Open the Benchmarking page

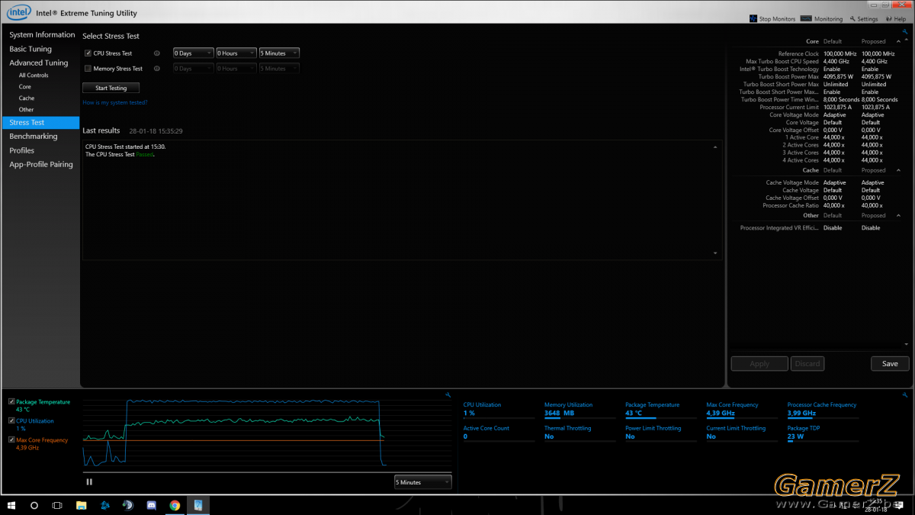tap(33, 137)
